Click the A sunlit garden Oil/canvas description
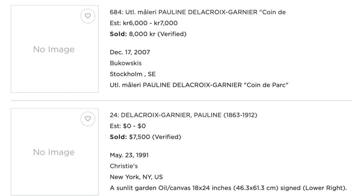The height and width of the screenshot is (196, 352). [228, 188]
